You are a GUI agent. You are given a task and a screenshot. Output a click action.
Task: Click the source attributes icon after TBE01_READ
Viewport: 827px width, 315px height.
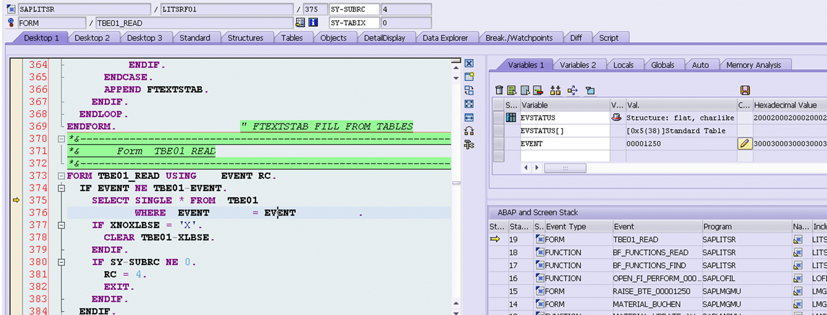300,22
